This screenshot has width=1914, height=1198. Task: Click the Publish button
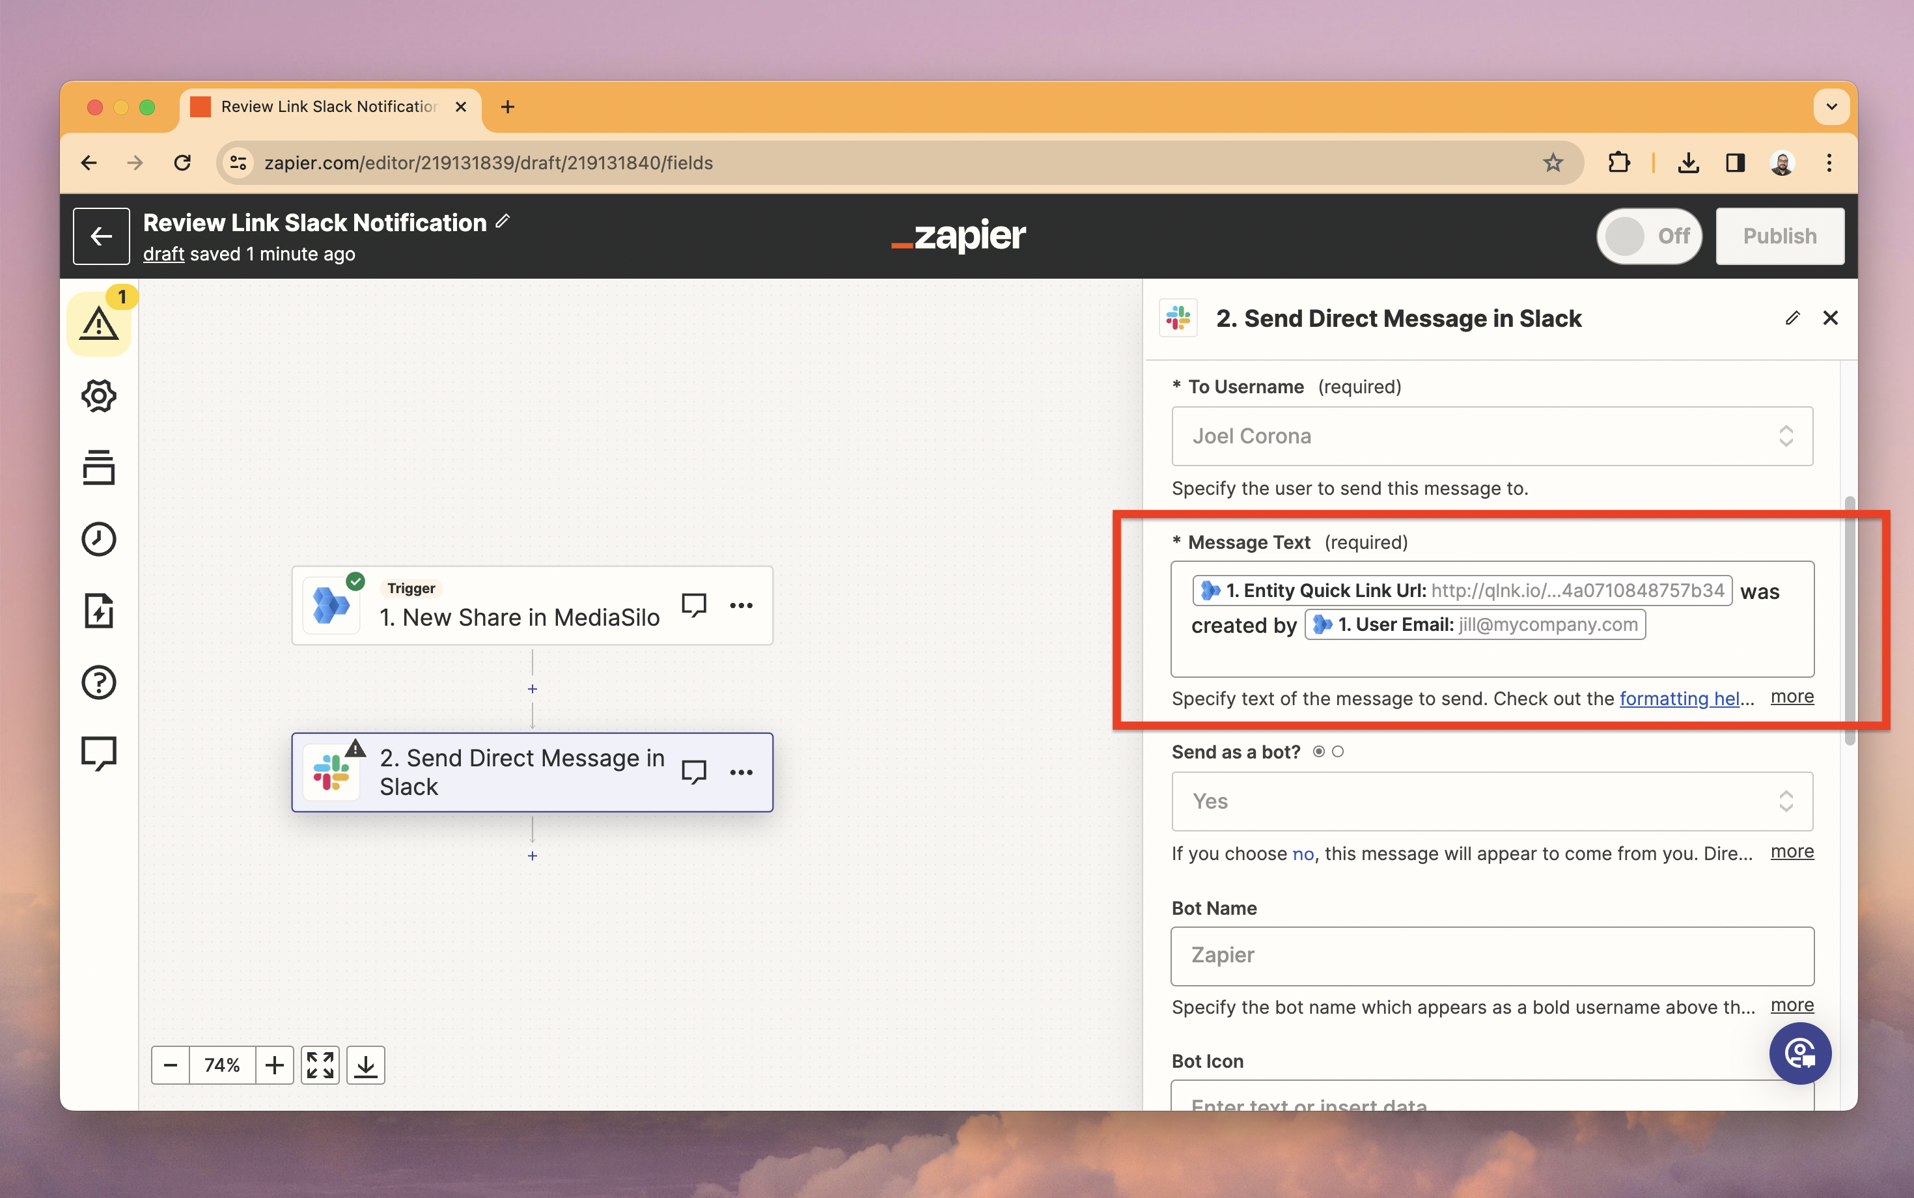pyautogui.click(x=1779, y=236)
